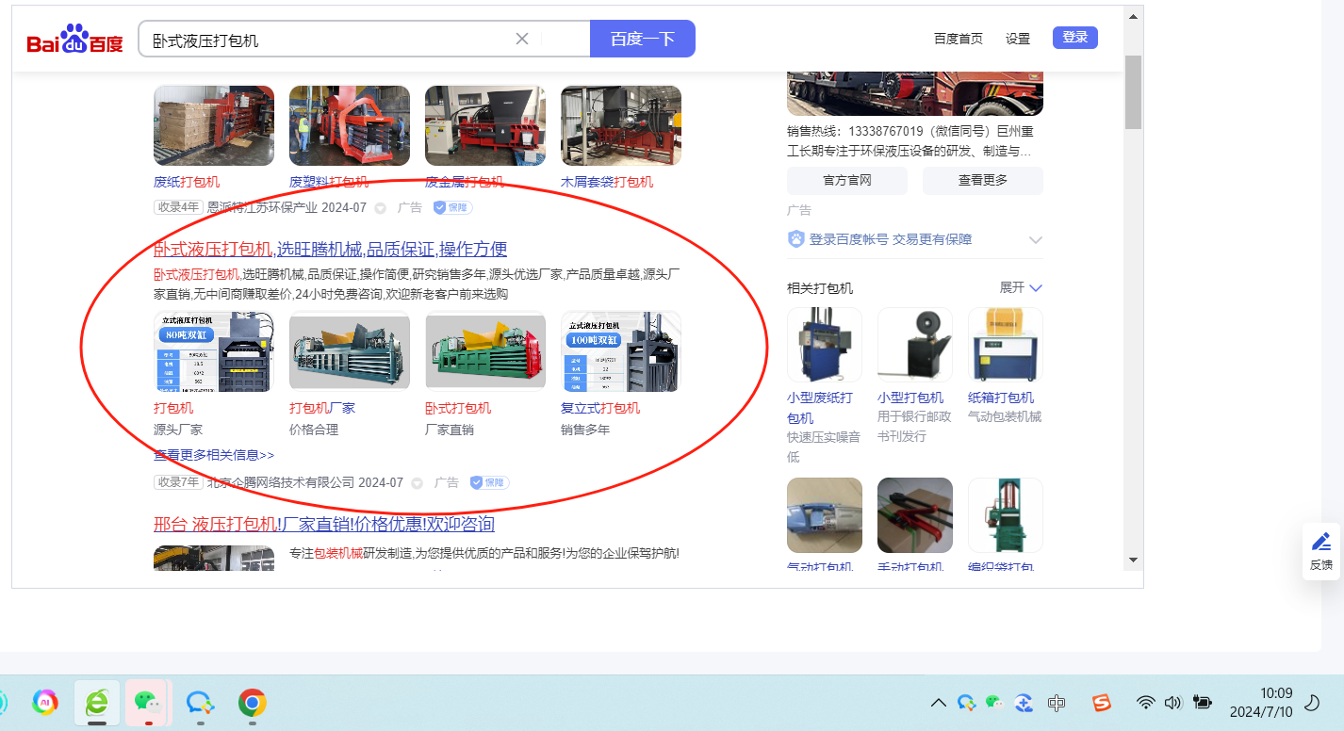1344x731 pixels.
Task: Open the 废纸打包机 link
Action: pos(187,182)
